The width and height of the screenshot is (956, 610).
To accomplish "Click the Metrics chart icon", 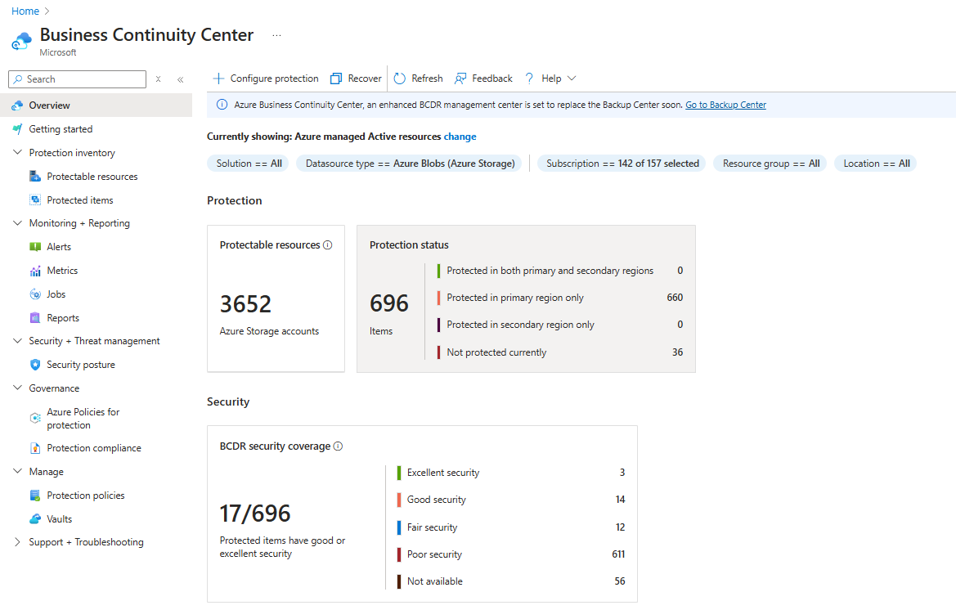I will 35,271.
